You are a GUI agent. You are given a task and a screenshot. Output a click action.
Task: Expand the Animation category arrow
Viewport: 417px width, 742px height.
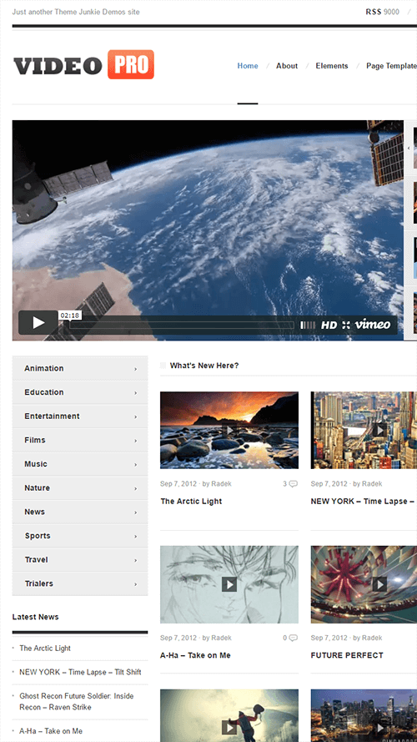[136, 369]
